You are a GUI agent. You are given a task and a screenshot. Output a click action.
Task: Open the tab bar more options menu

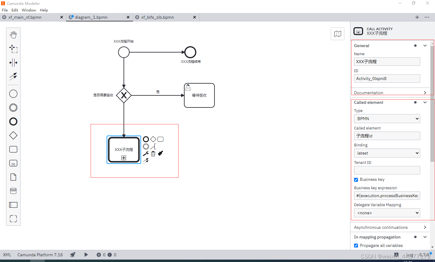tap(427, 17)
